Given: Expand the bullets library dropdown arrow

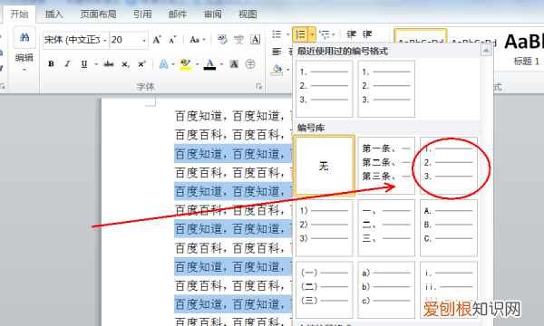Looking at the screenshot, I should point(287,34).
